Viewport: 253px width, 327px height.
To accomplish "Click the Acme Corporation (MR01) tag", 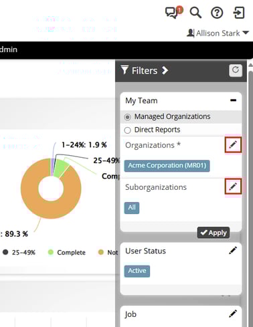I will tap(167, 166).
